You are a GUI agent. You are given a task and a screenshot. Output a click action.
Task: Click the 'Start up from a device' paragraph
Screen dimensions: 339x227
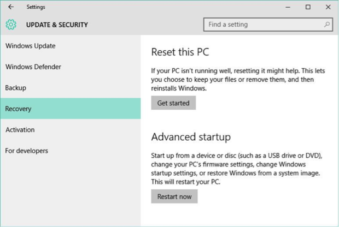pyautogui.click(x=237, y=169)
